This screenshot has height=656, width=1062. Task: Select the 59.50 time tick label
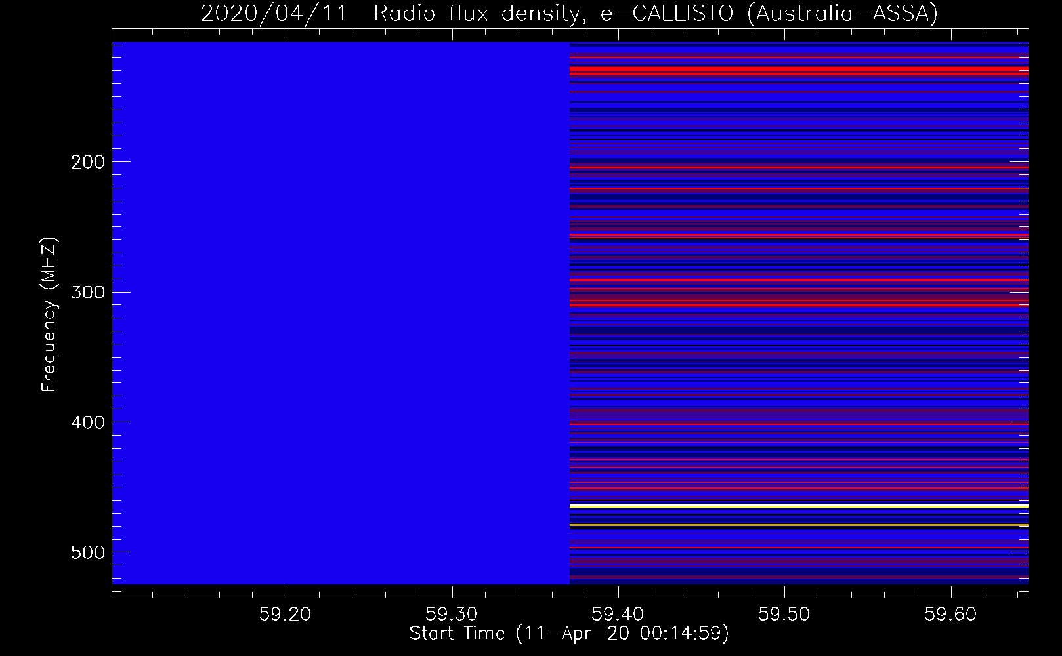click(784, 615)
